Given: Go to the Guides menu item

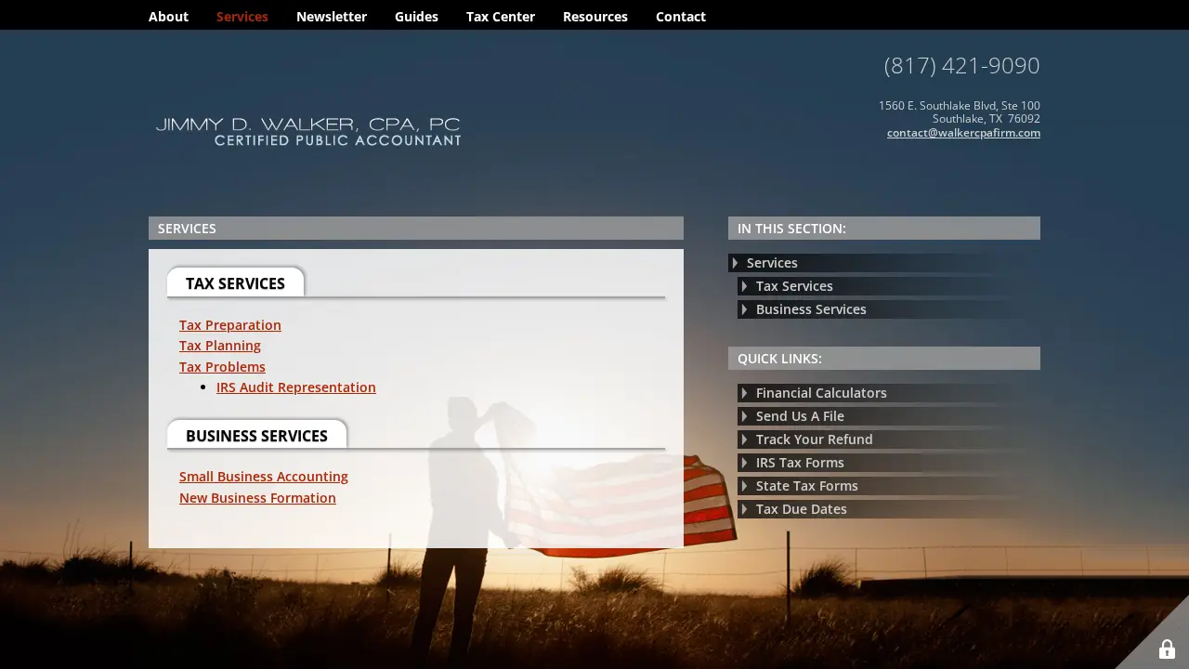Looking at the screenshot, I should pos(416,17).
